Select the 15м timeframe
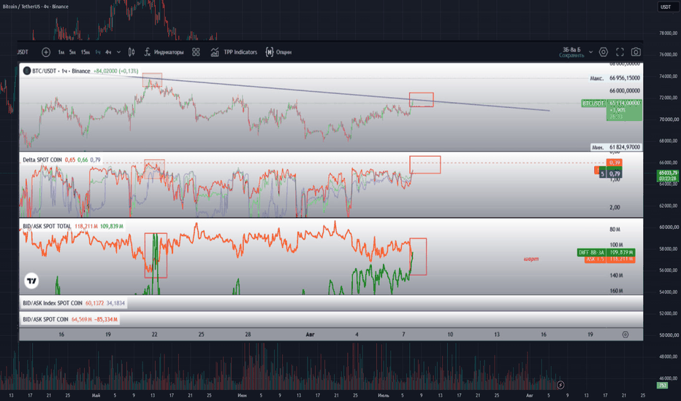 point(85,52)
